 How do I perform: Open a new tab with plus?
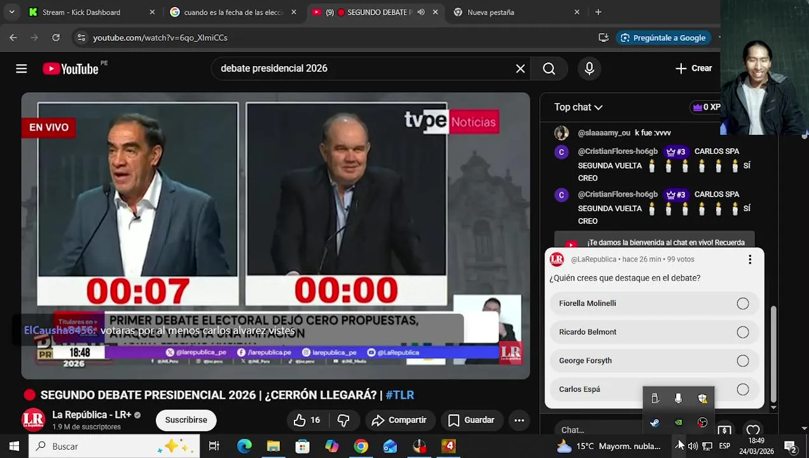pos(598,12)
